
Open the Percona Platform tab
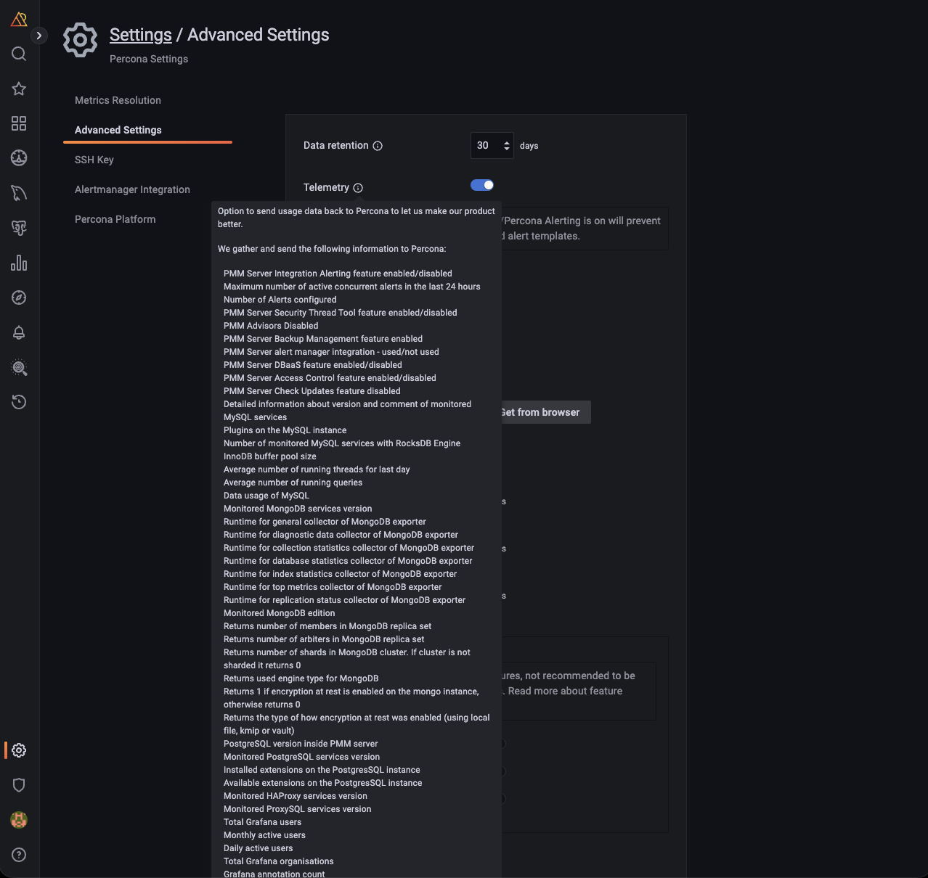[x=115, y=219]
